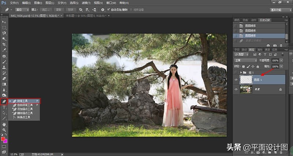
Task: Toggle visibility of the 背景 layer
Action: 236,89
